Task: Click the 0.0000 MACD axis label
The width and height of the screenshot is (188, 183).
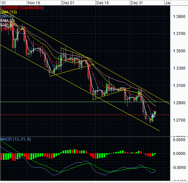Action: pos(179,154)
